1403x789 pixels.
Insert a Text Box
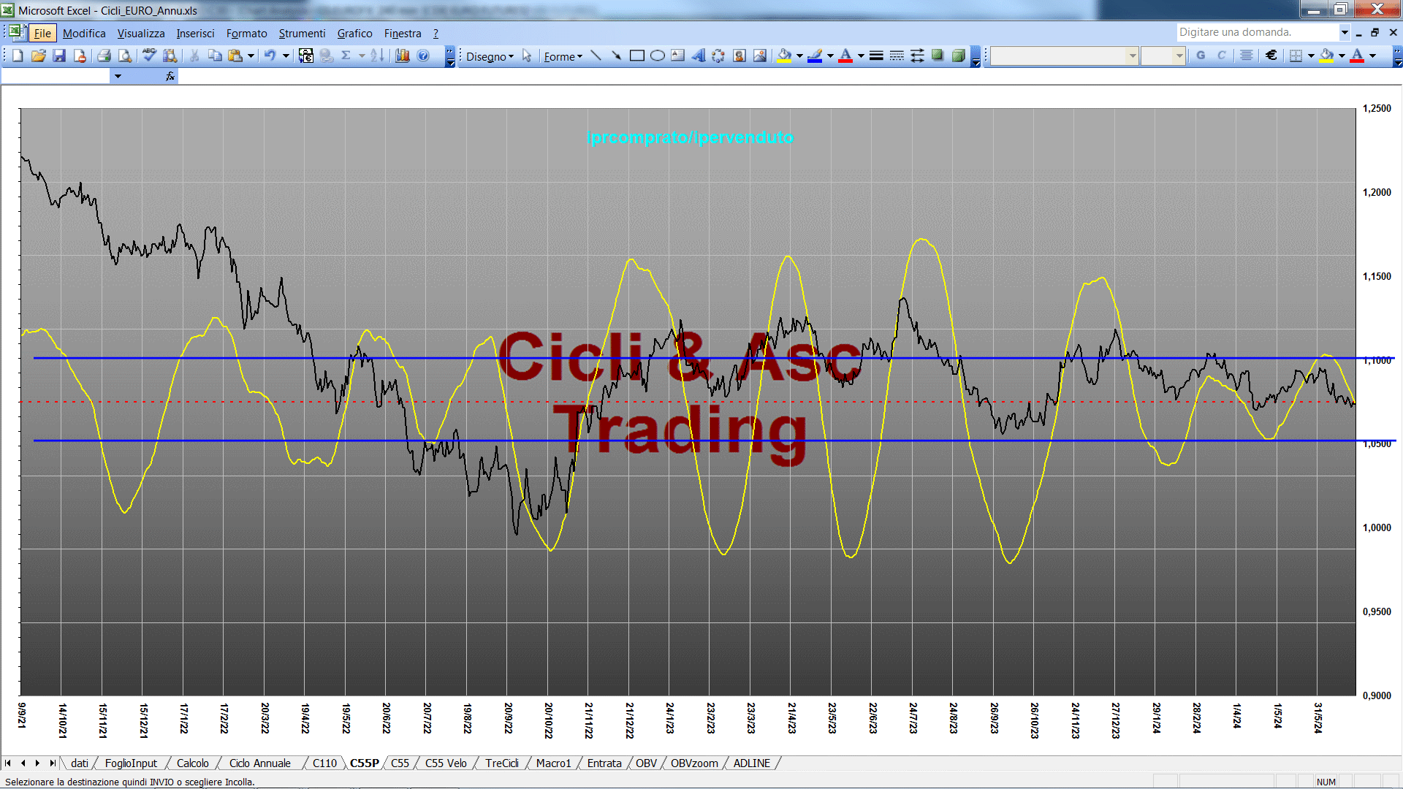coord(678,56)
